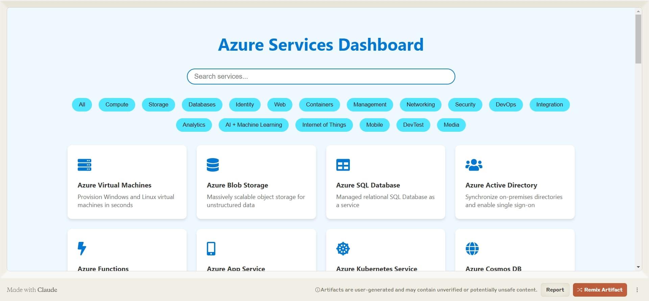Click the Azure Active Directory users icon
The image size is (649, 301).
pyautogui.click(x=474, y=165)
